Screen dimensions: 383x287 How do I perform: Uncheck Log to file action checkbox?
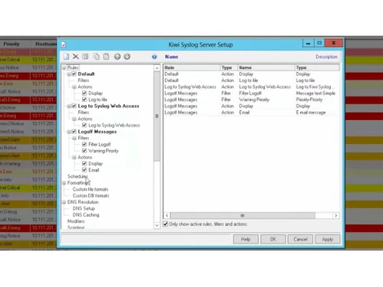84,99
